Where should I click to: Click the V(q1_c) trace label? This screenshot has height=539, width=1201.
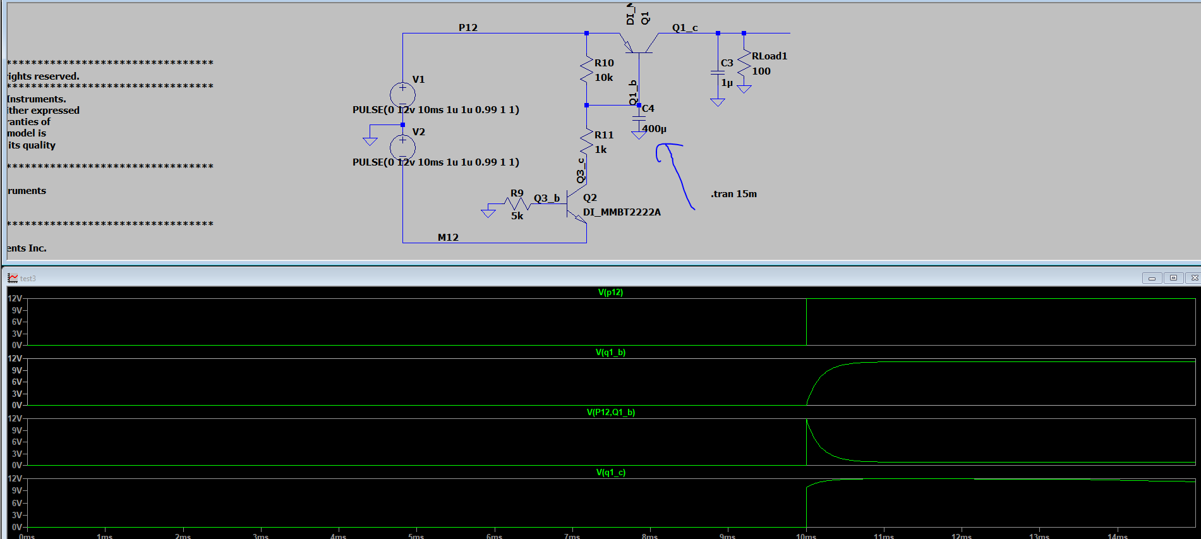pos(610,472)
